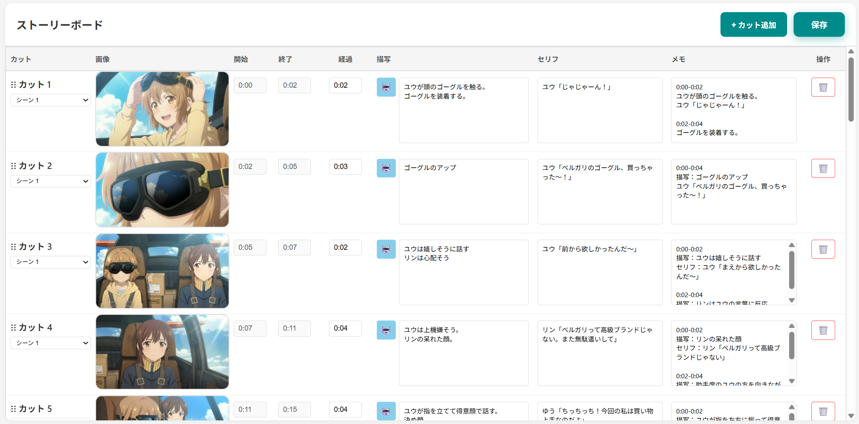Click the セリフ text box for Cut 3
This screenshot has height=424, width=859.
tap(599, 272)
